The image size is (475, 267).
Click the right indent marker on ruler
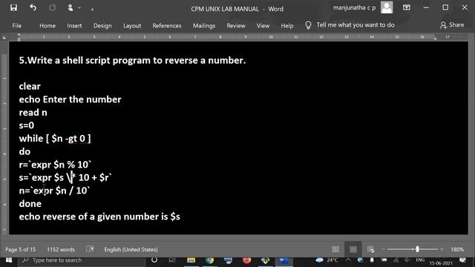pos(435,39)
